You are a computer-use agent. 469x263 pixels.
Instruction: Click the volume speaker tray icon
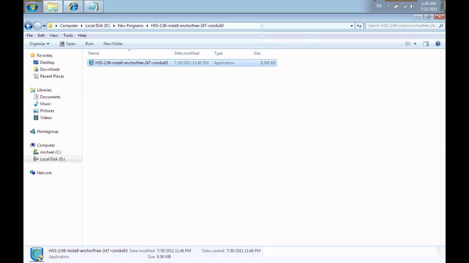point(412,6)
